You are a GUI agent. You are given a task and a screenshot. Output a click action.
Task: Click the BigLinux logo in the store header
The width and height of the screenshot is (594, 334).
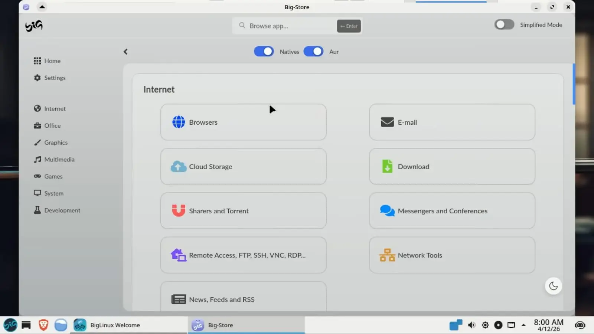(34, 26)
